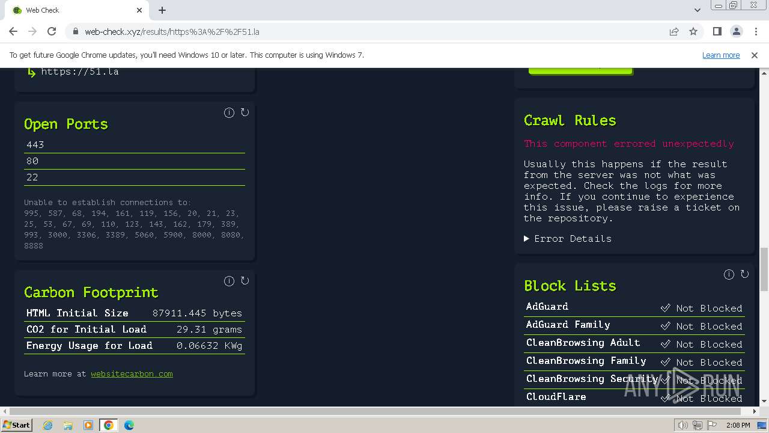Reload the current page

tap(52, 31)
